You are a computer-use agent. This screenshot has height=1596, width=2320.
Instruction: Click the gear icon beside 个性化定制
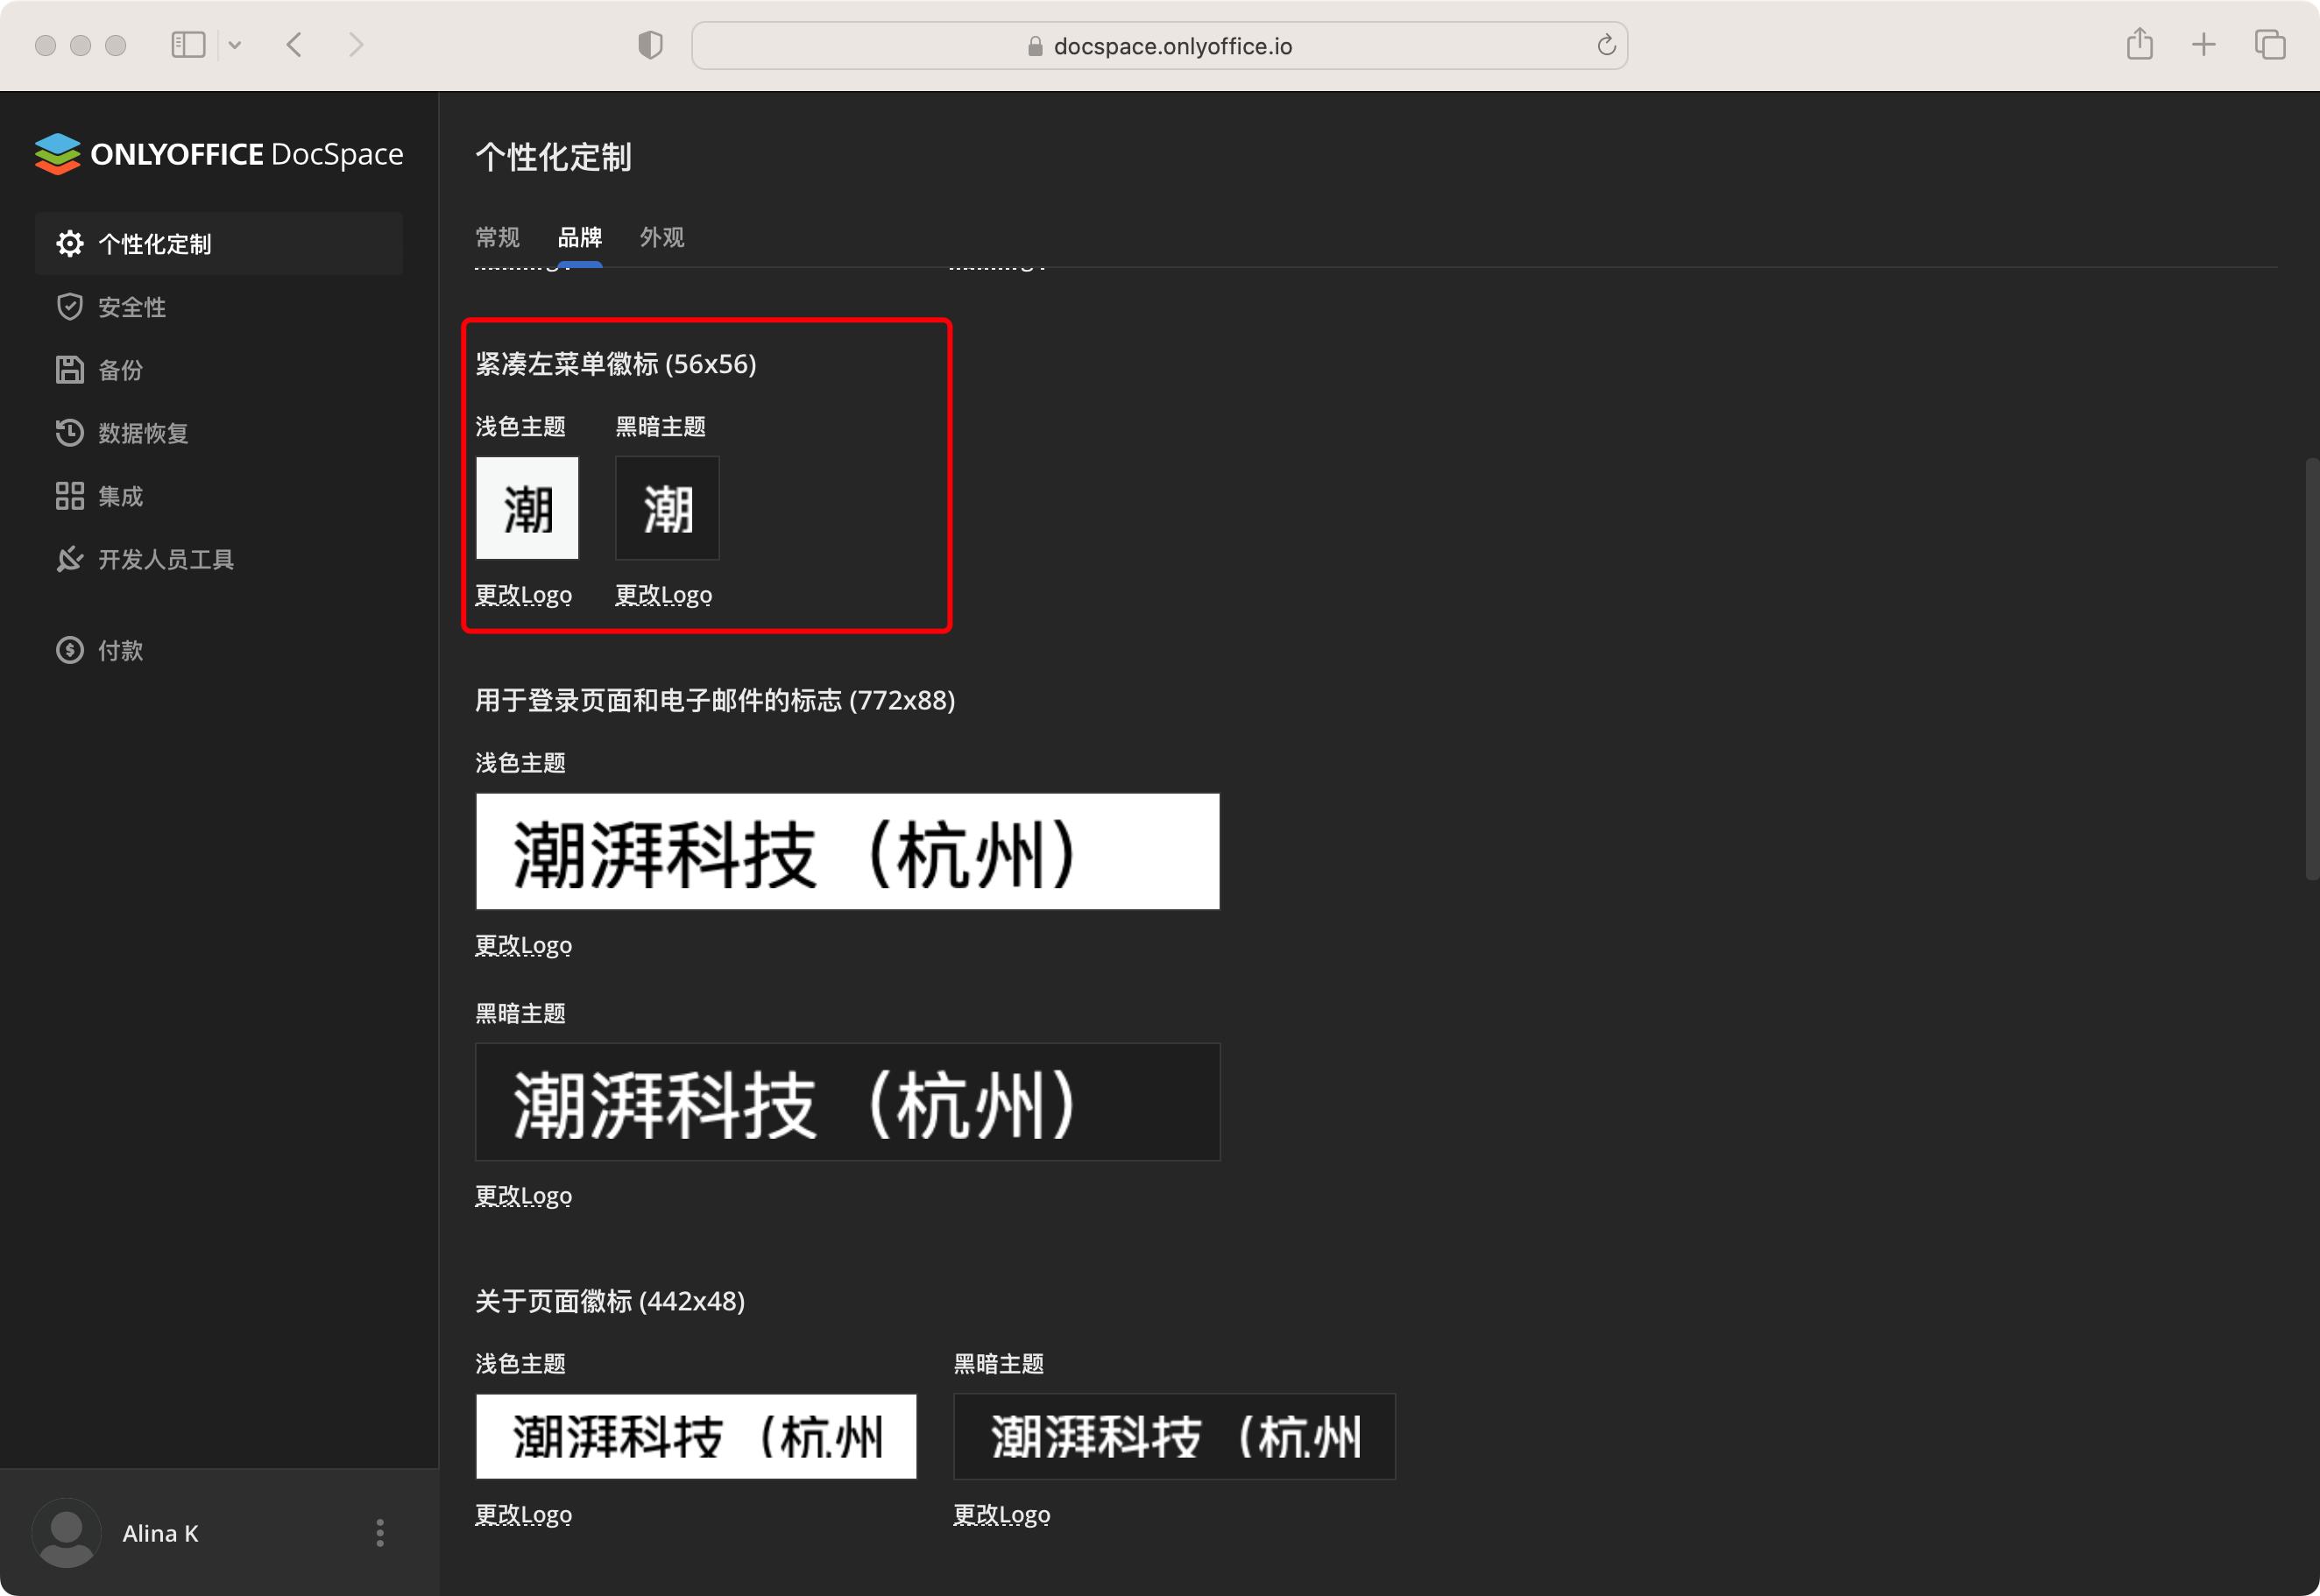point(69,244)
